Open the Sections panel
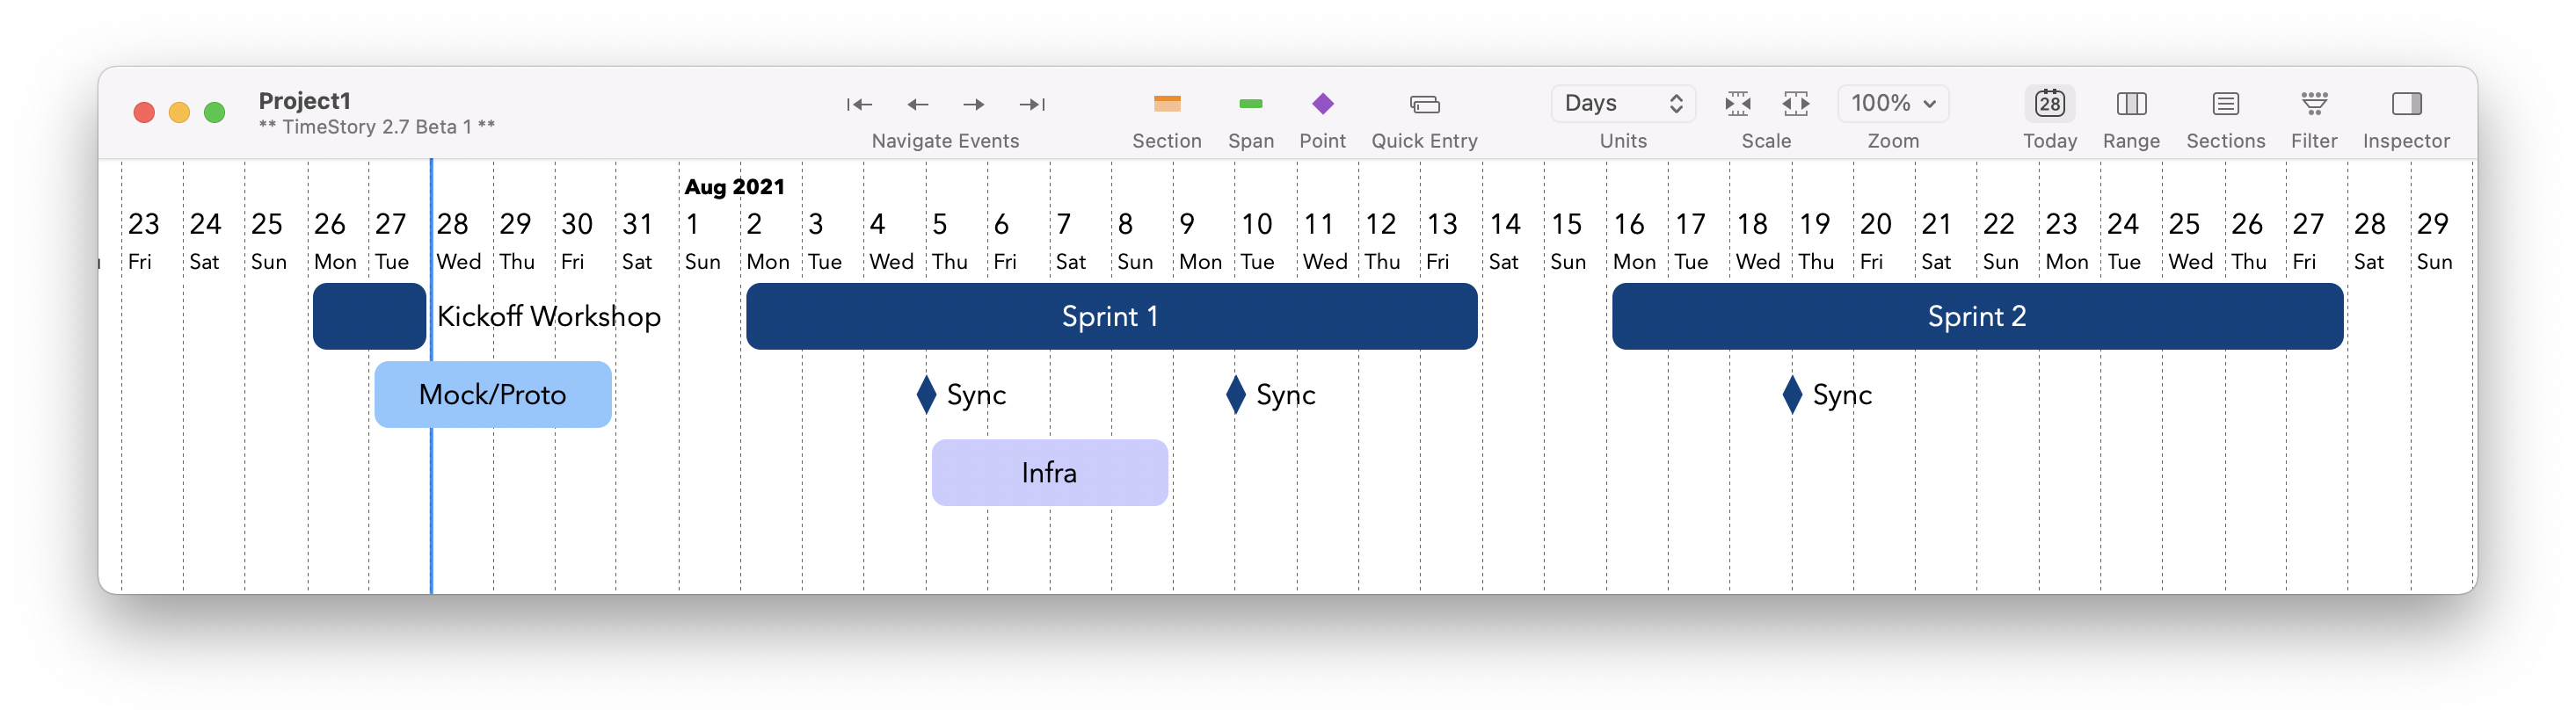 pyautogui.click(x=2225, y=104)
